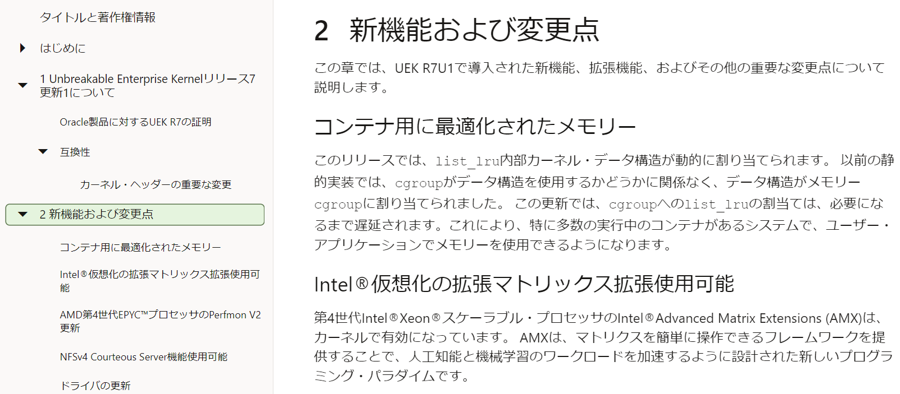
Task: Click the はじめに disclosure triangle
Action: [22, 48]
